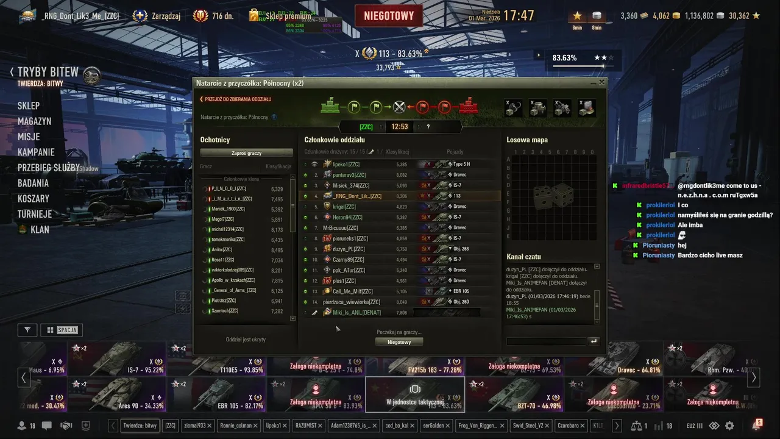Open the BADANIA menu item
The width and height of the screenshot is (780, 439).
[33, 183]
